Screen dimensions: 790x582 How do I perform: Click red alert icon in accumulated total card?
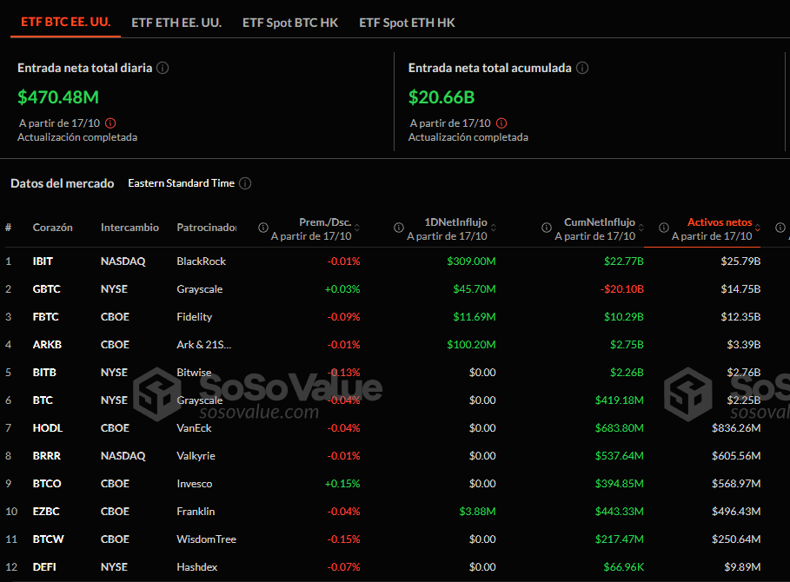[x=501, y=122]
